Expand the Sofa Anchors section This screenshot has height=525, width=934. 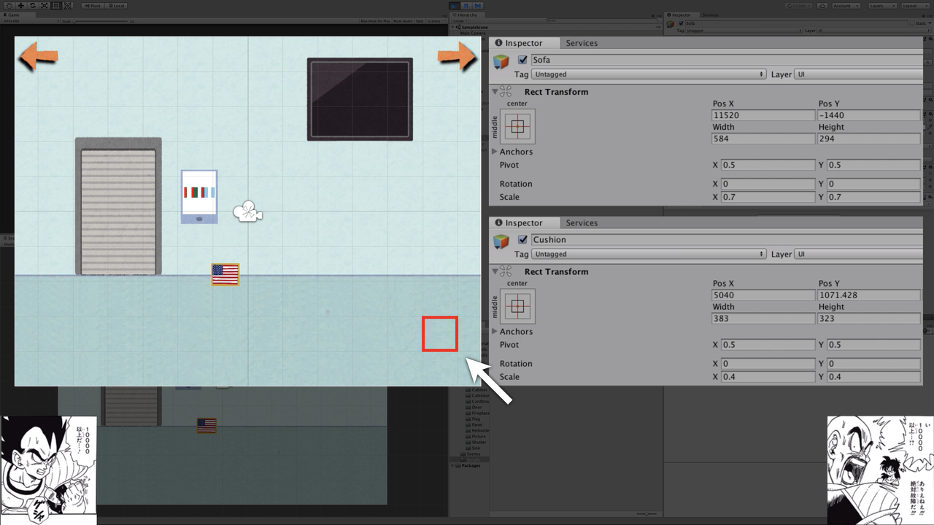coord(495,152)
